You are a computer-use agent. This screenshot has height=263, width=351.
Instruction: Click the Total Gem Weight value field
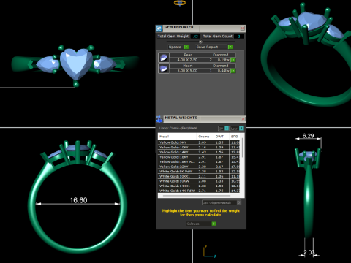coord(195,37)
